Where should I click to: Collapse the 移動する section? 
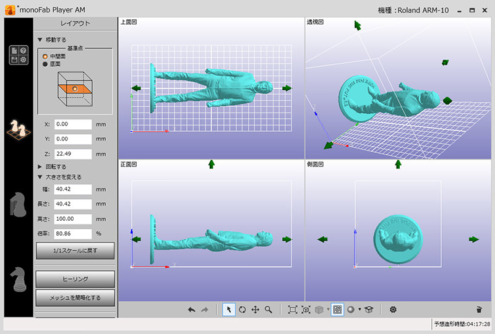(x=40, y=40)
